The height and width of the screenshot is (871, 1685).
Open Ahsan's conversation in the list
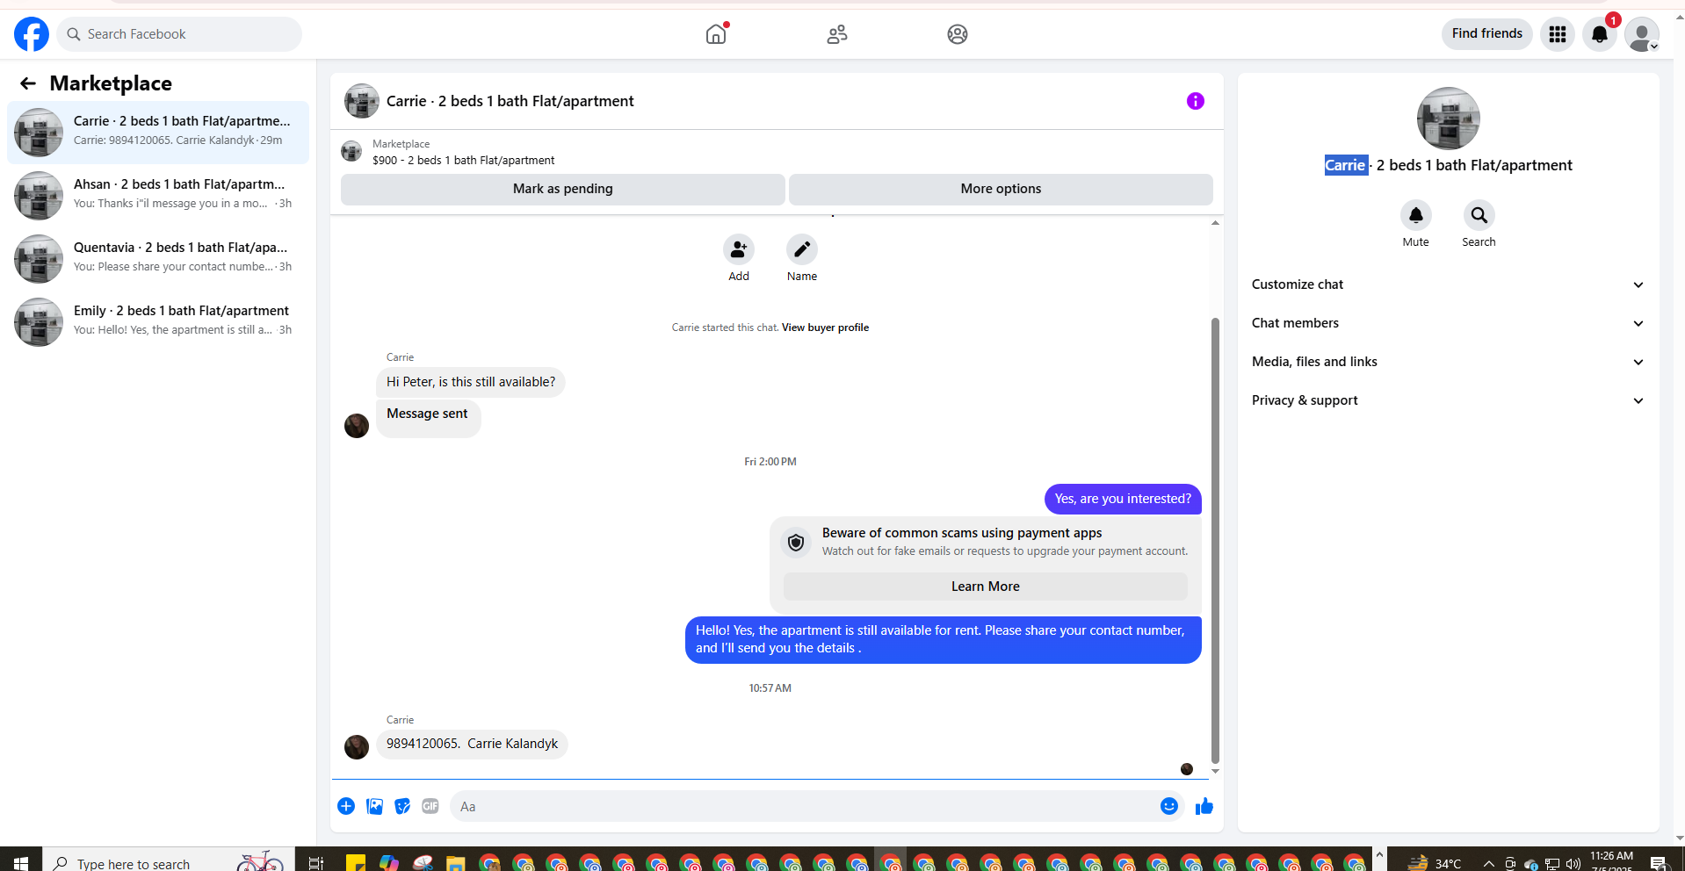coord(158,196)
